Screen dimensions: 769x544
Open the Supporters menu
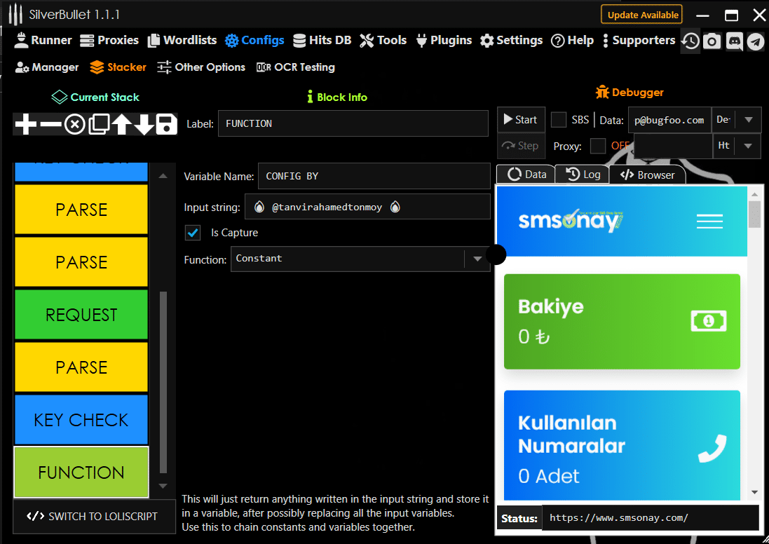(639, 40)
